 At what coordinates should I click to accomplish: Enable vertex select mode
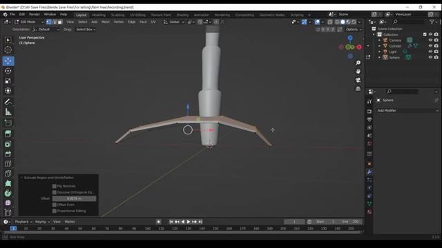coord(49,22)
